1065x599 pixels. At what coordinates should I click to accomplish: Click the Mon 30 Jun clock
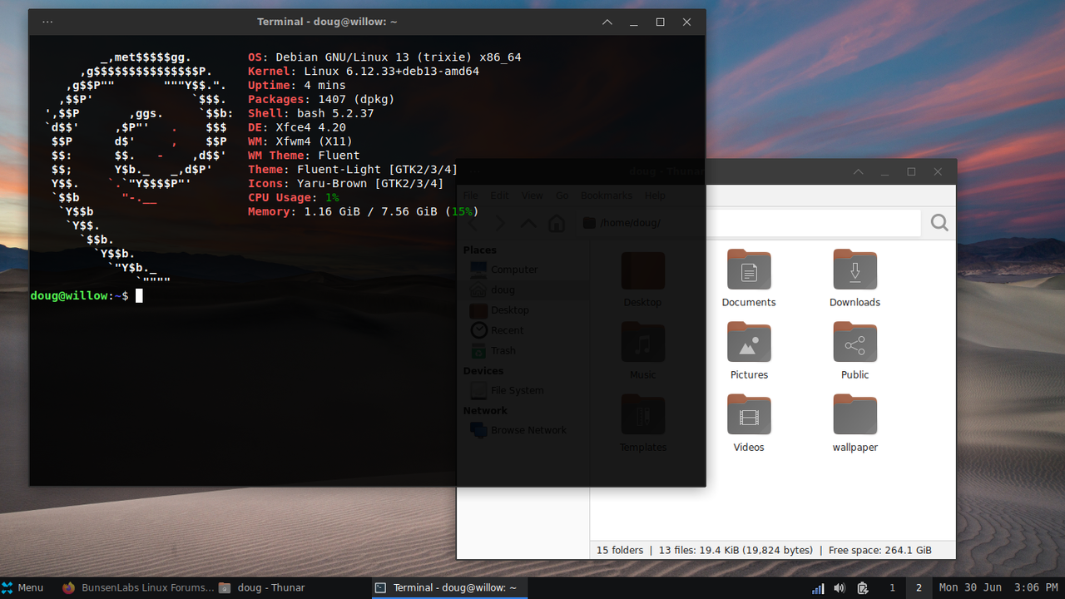(x=998, y=587)
